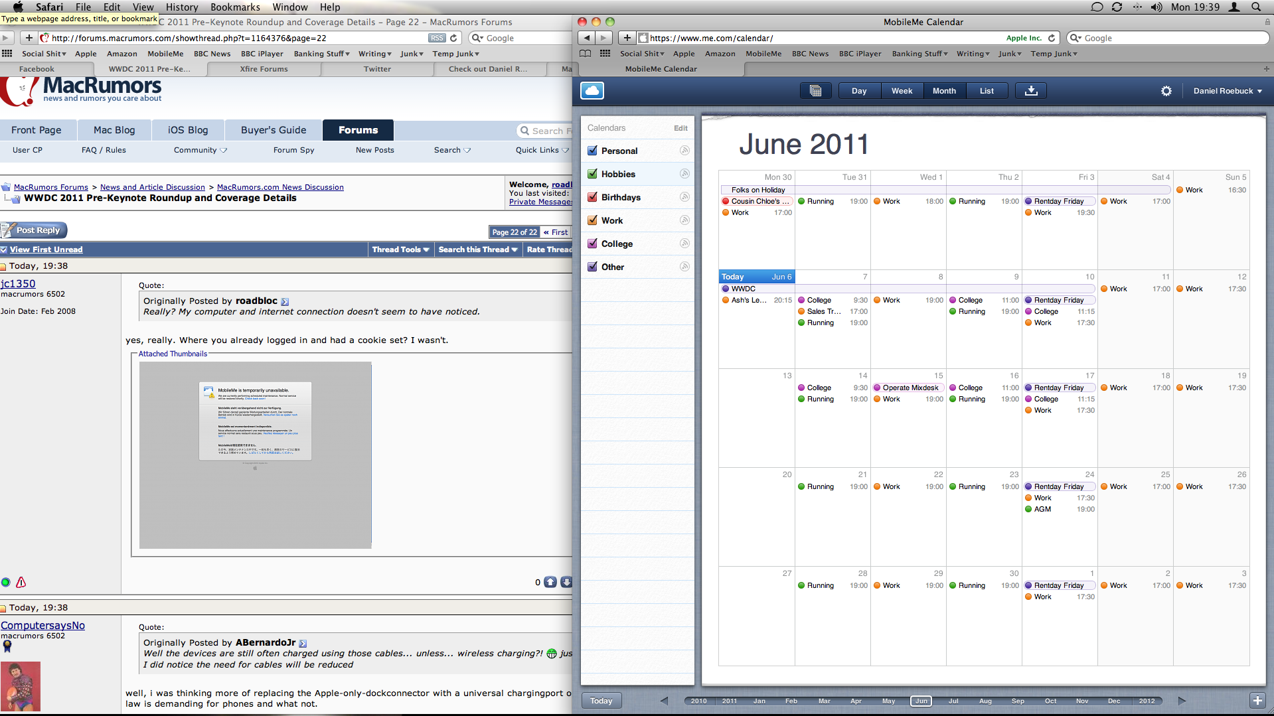Open the calendar inbox tray icon
This screenshot has height=716, width=1274.
(1031, 91)
